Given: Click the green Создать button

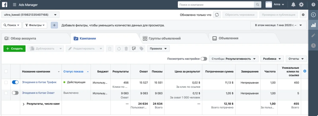Looking at the screenshot, I should (x=14, y=49).
